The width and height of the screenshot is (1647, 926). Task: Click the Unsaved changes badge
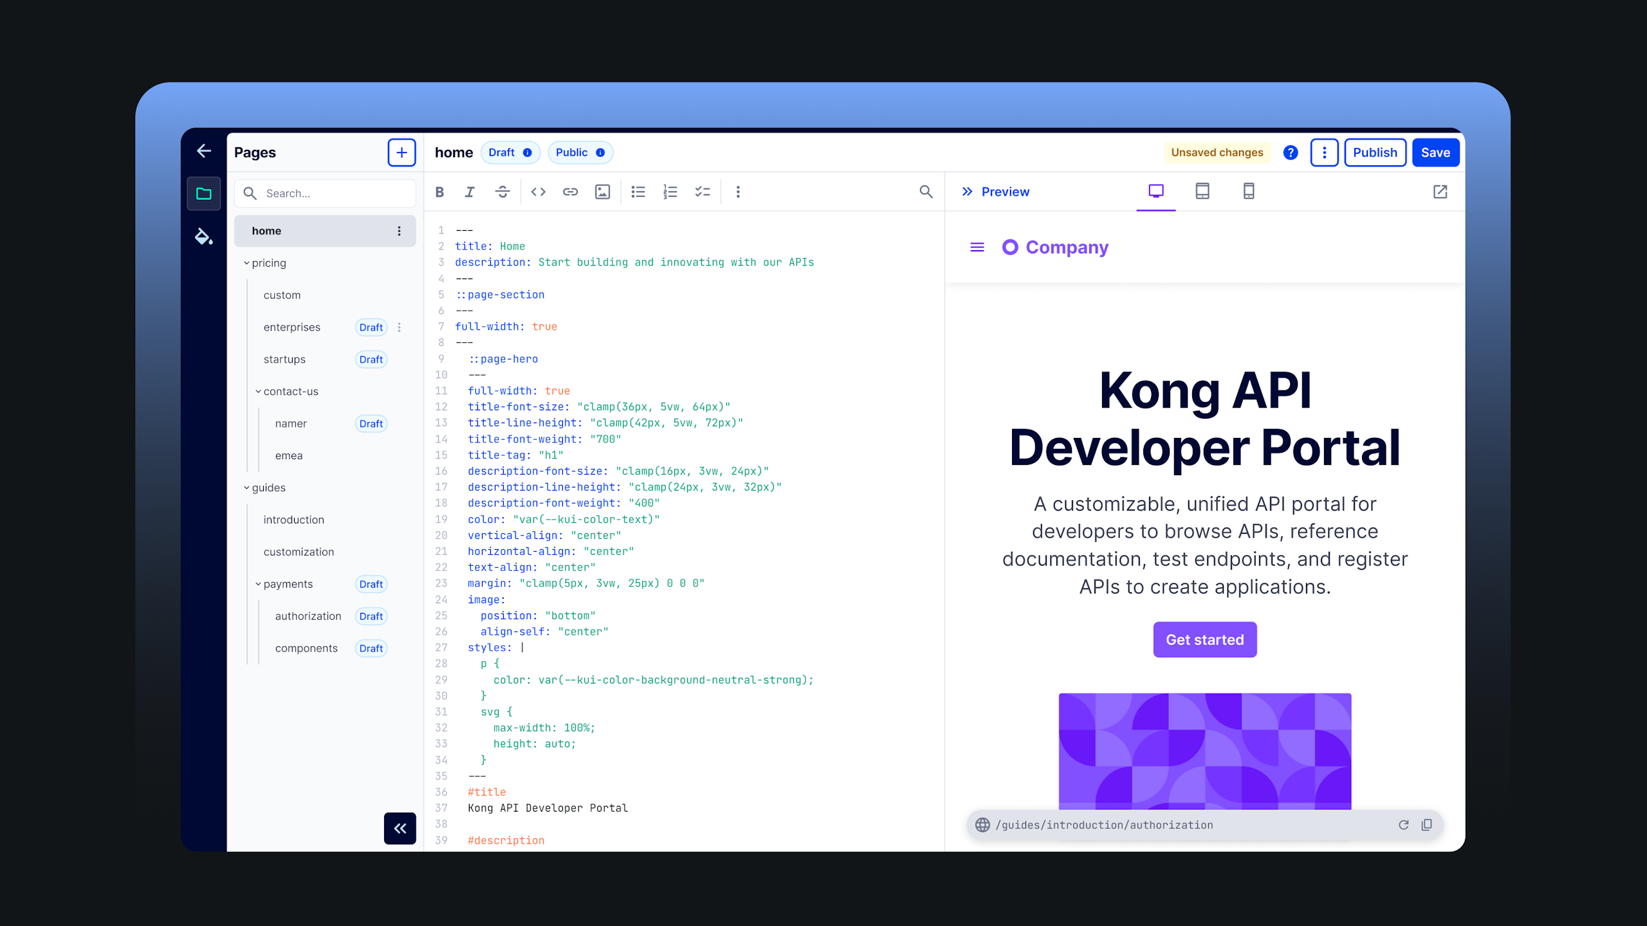tap(1217, 152)
